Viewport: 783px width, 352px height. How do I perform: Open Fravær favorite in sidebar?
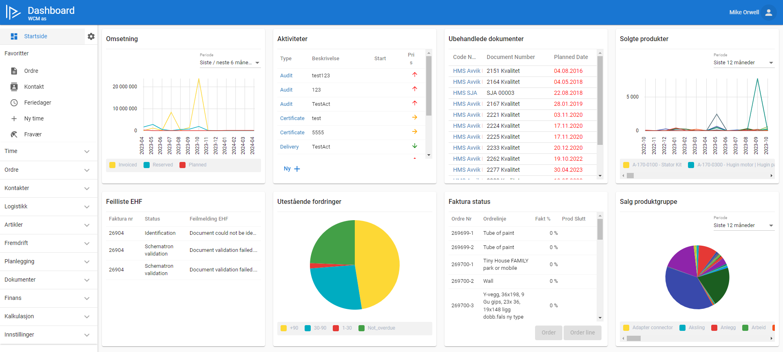pyautogui.click(x=33, y=134)
